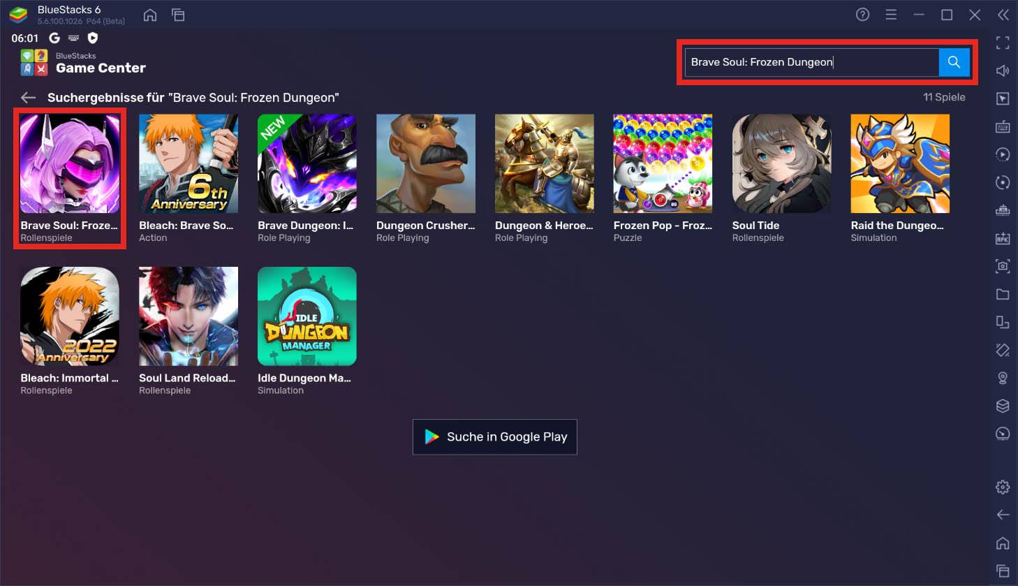Open the location pin icon in sidebar

(x=1003, y=378)
